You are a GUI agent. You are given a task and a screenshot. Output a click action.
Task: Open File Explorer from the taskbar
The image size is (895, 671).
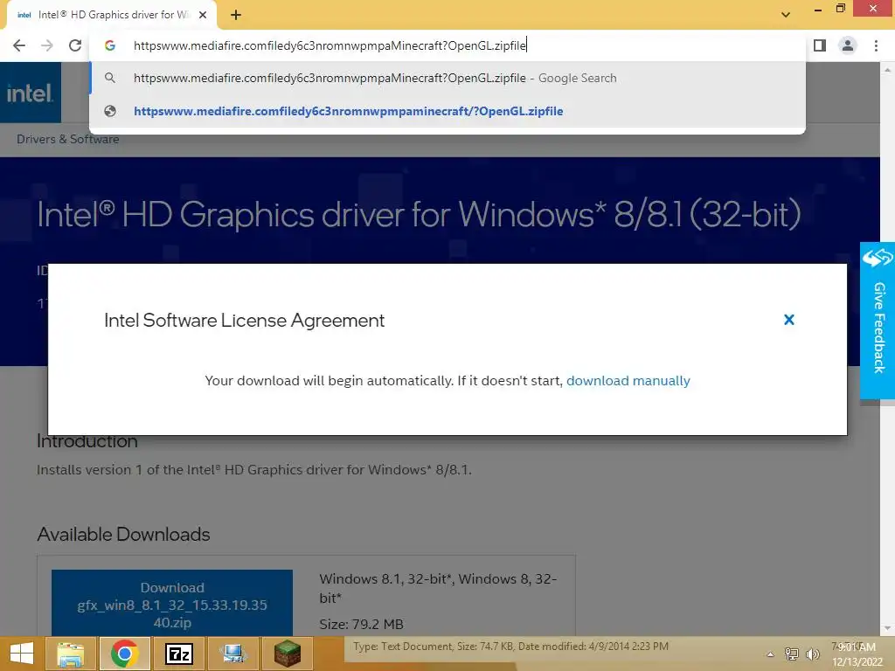[x=70, y=654]
